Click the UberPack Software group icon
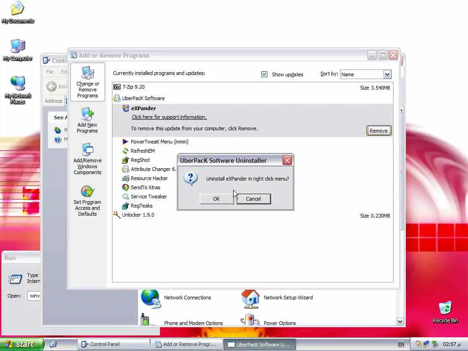The width and height of the screenshot is (468, 351). pyautogui.click(x=117, y=98)
